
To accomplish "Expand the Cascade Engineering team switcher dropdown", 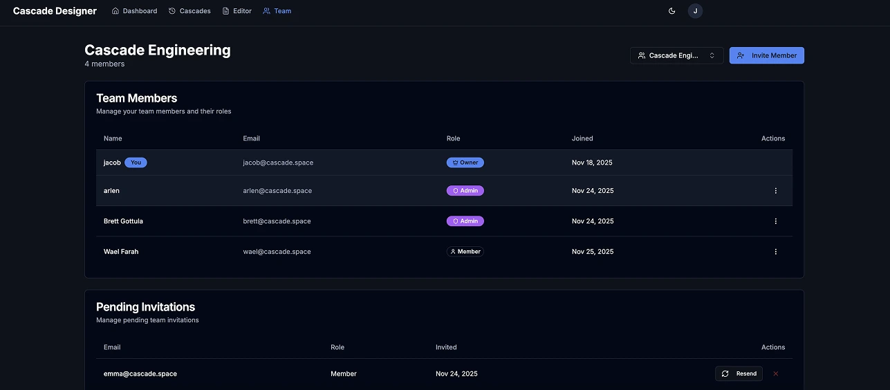I will pos(676,55).
